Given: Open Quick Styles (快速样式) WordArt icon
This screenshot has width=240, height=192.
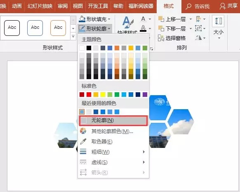Looking at the screenshot, I should (x=128, y=23).
